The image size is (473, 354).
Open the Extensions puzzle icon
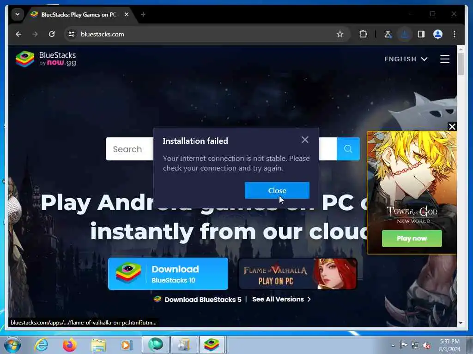[363, 34]
